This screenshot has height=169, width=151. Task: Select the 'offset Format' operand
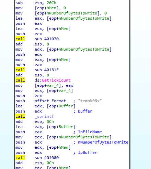pyautogui.click(x=50, y=101)
